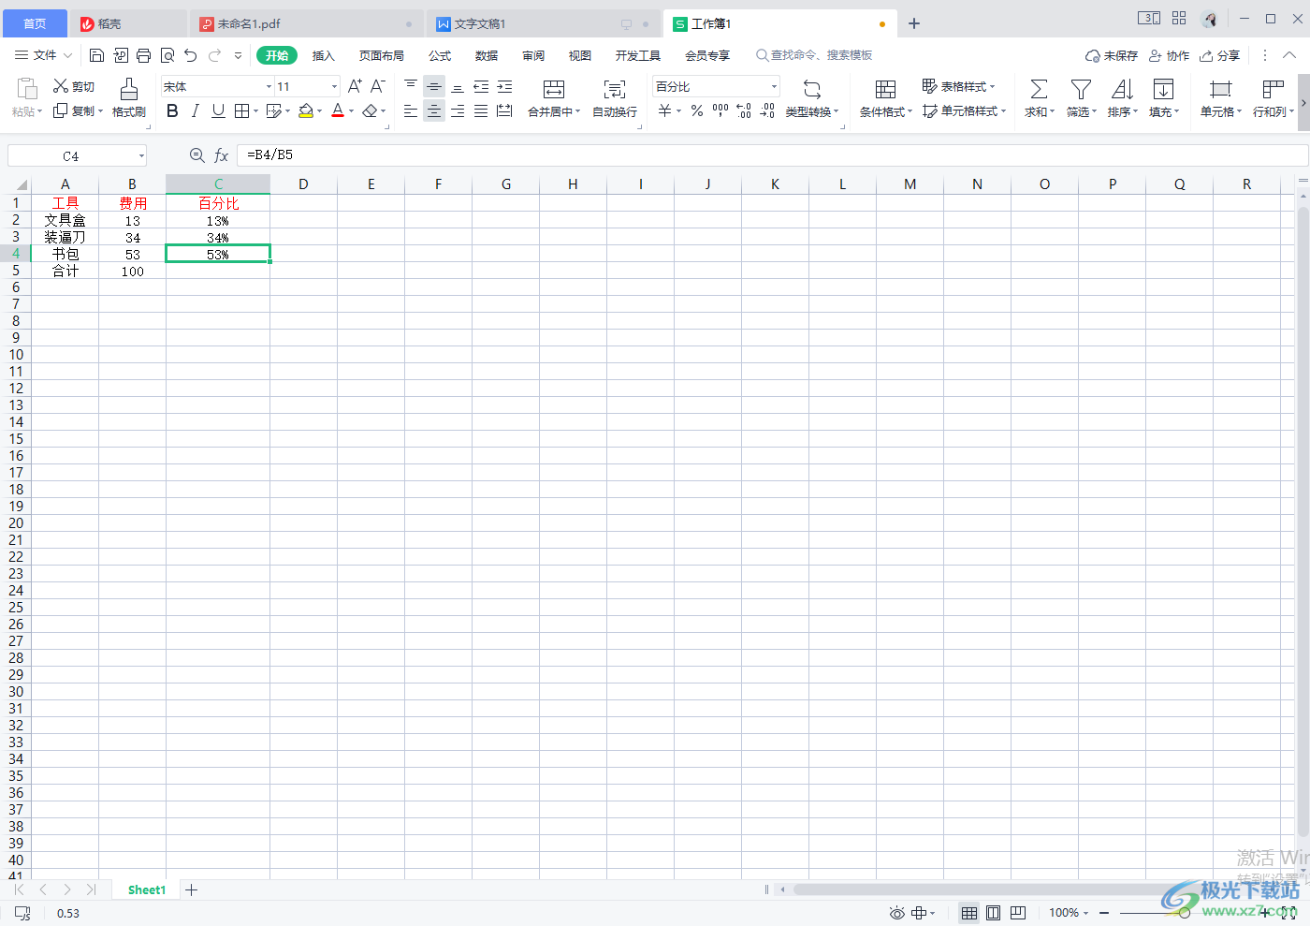The image size is (1310, 926).
Task: Switch to Data (数据) tab
Action: (x=487, y=56)
